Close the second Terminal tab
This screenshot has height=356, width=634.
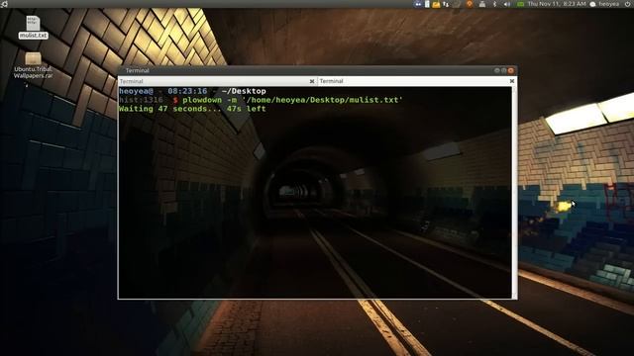click(512, 81)
